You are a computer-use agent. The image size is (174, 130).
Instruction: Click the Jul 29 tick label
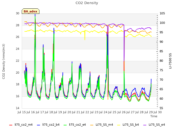tap(149, 112)
